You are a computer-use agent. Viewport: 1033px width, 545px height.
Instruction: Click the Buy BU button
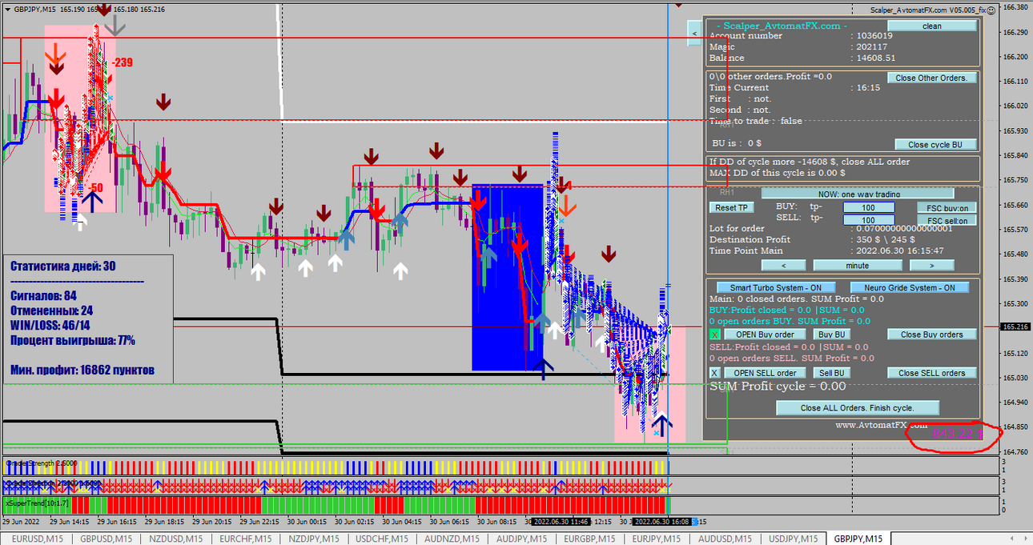tap(831, 334)
